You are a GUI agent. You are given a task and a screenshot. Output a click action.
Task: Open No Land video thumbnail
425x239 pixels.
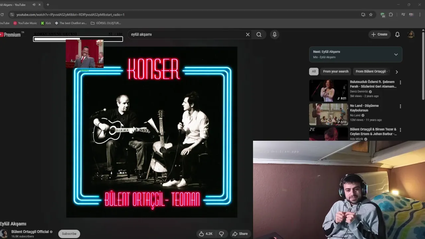(328, 114)
